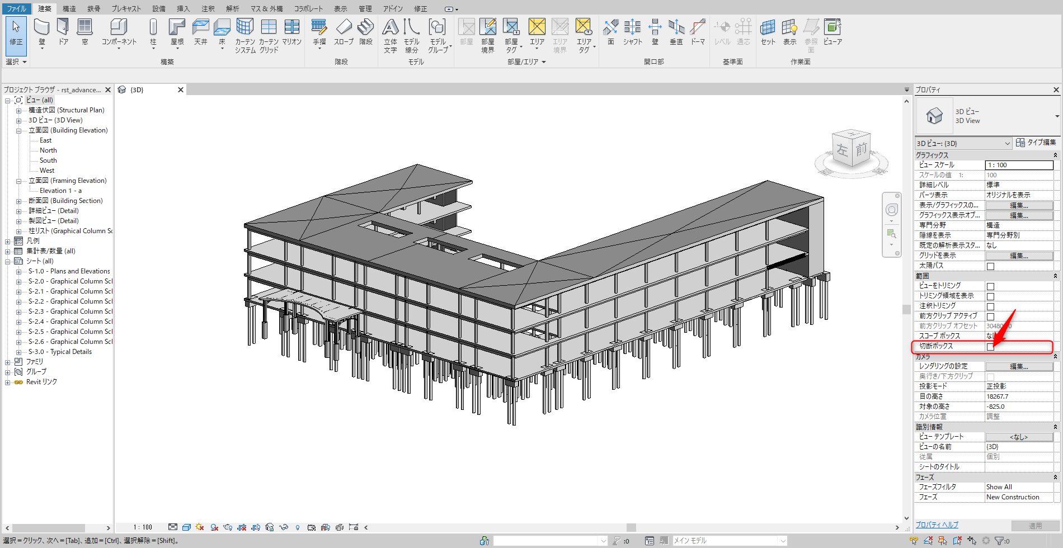This screenshot has width=1063, height=548.
Task: Open the 3Dビュー: {3D} view selector dropdown
Action: [963, 143]
